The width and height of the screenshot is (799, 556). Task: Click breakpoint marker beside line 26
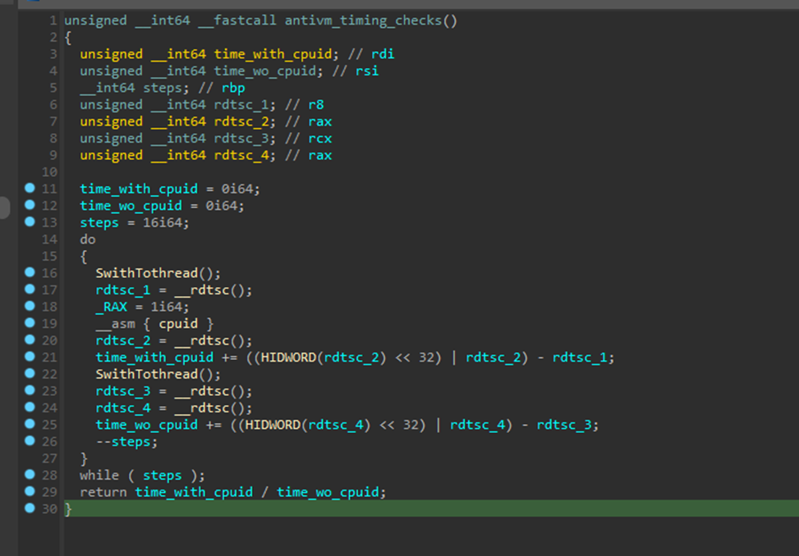tap(30, 440)
